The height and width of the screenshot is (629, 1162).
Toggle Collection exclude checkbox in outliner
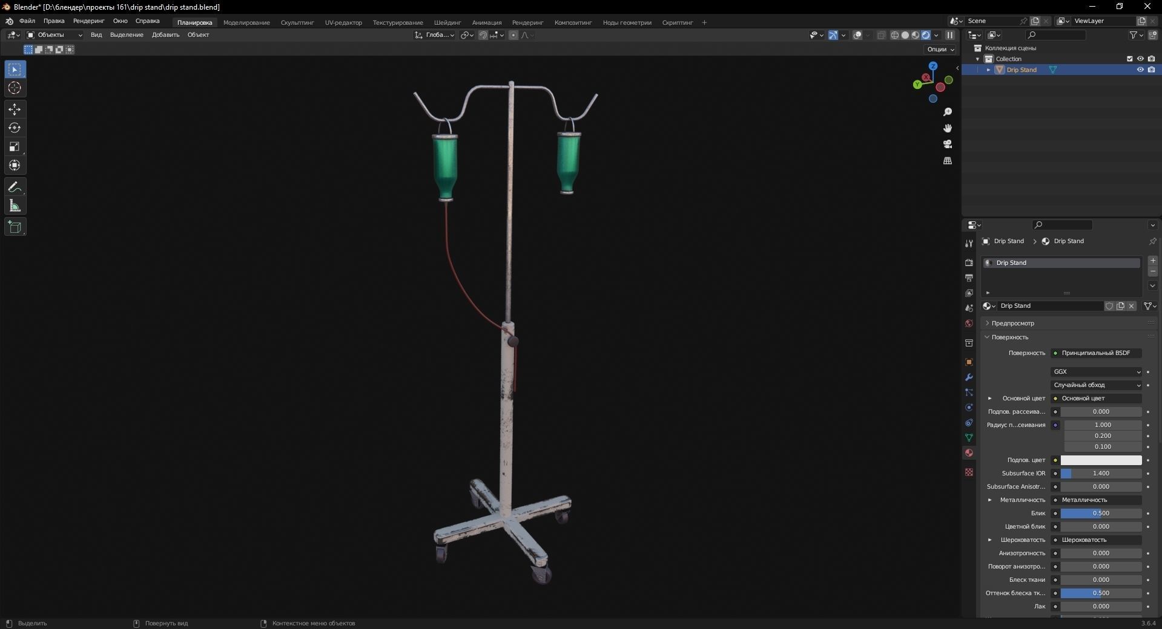pyautogui.click(x=1129, y=59)
